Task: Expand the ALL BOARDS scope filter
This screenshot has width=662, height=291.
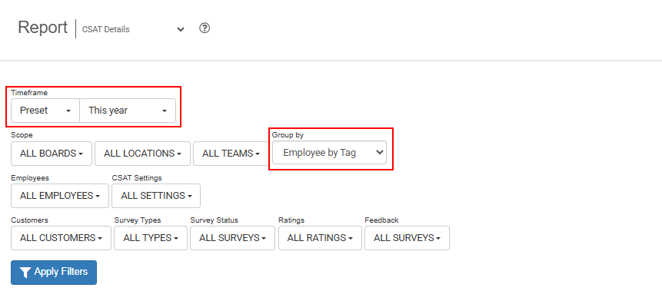Action: click(x=51, y=154)
